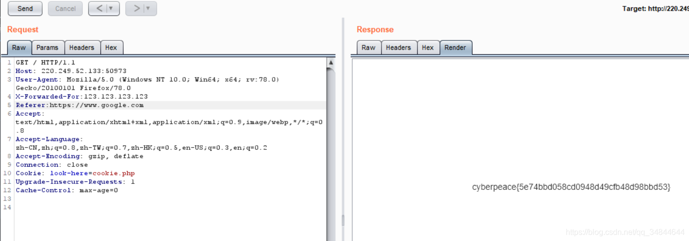Screen dimensions: 689x241
Task: Open the Request Headers tab
Action: coord(81,47)
